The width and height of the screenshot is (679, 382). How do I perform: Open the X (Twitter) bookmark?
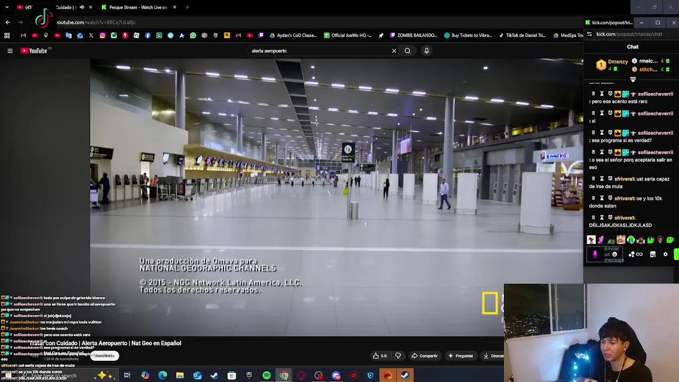point(91,36)
